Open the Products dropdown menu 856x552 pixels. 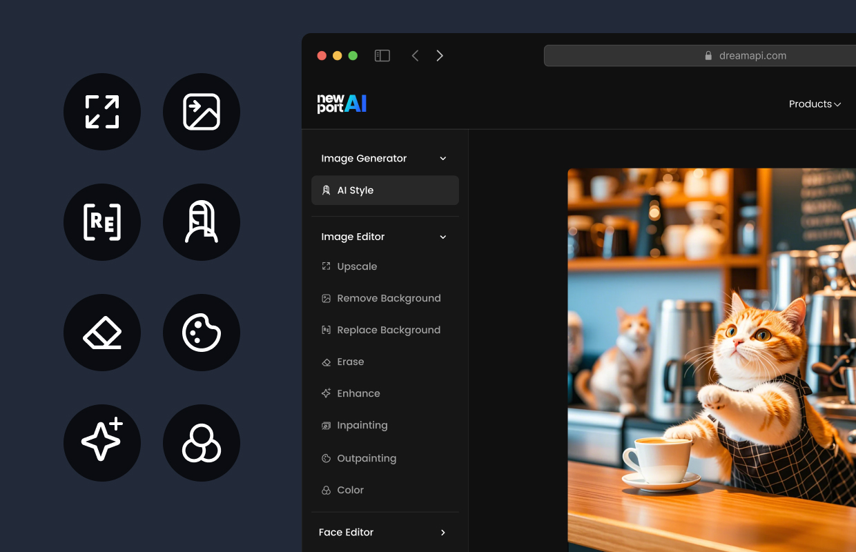point(815,103)
